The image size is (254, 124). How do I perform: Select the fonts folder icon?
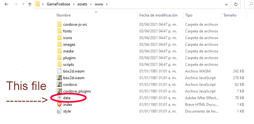(59, 31)
